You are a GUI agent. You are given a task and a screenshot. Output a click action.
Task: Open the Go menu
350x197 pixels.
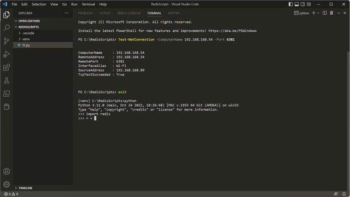coord(65,4)
